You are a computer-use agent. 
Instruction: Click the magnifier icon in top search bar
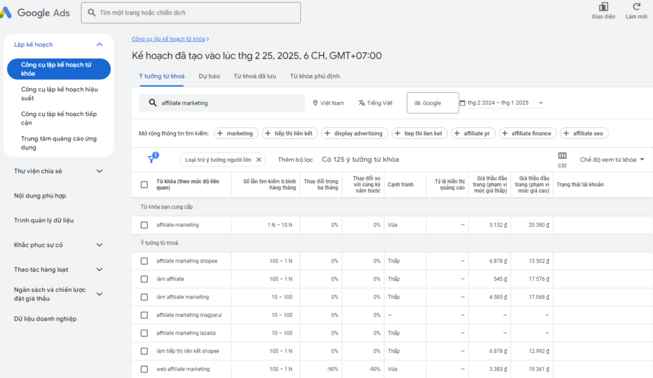coord(92,13)
